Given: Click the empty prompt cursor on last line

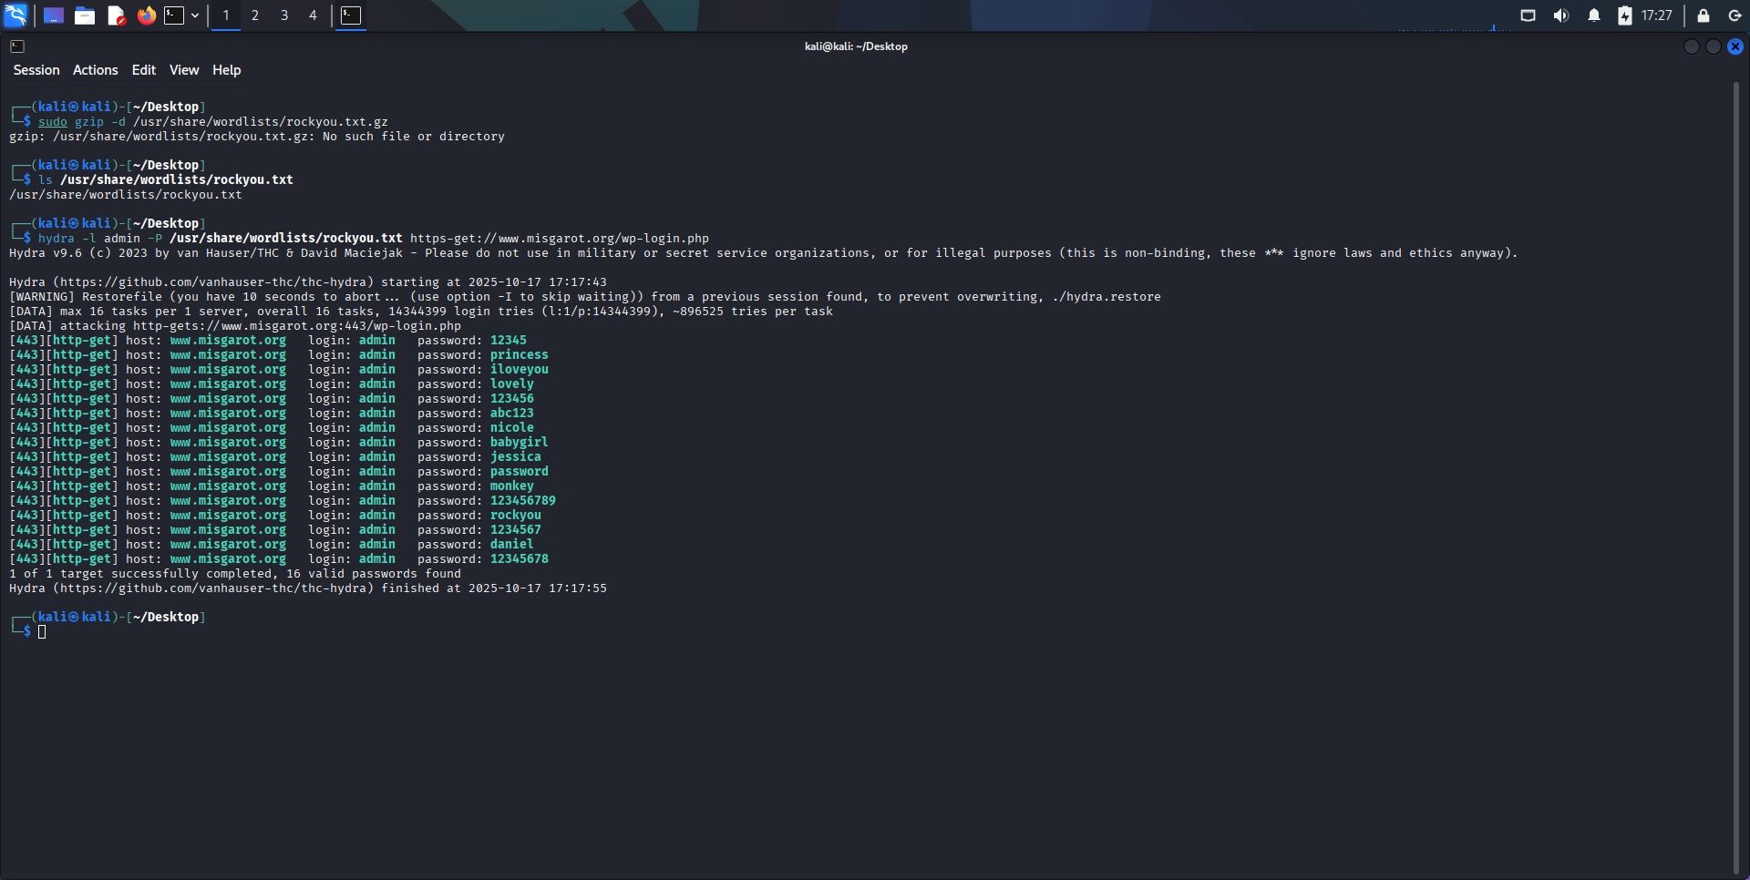Looking at the screenshot, I should 42,631.
